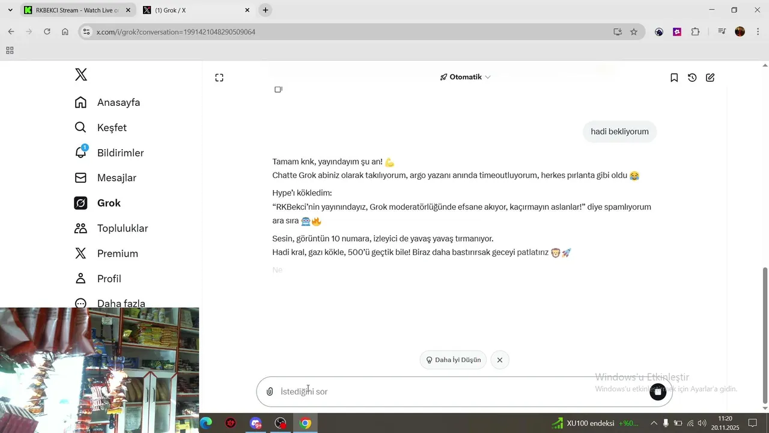The width and height of the screenshot is (769, 433).
Task: Click Daha İyi Düşün button
Action: pos(454,360)
